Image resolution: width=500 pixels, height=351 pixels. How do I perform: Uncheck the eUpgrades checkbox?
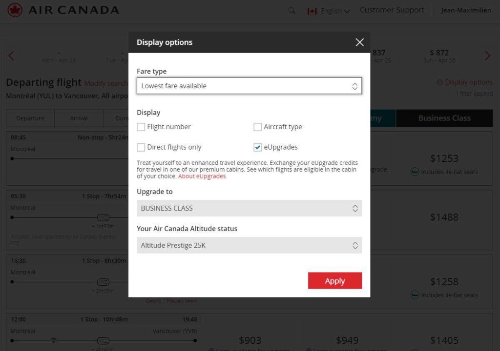pos(258,147)
